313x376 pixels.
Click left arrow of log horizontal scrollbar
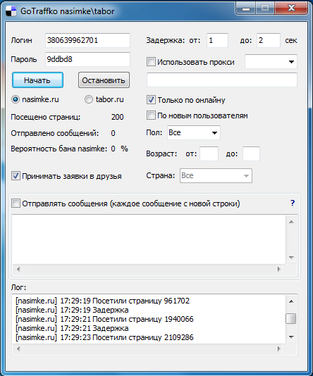click(x=18, y=349)
